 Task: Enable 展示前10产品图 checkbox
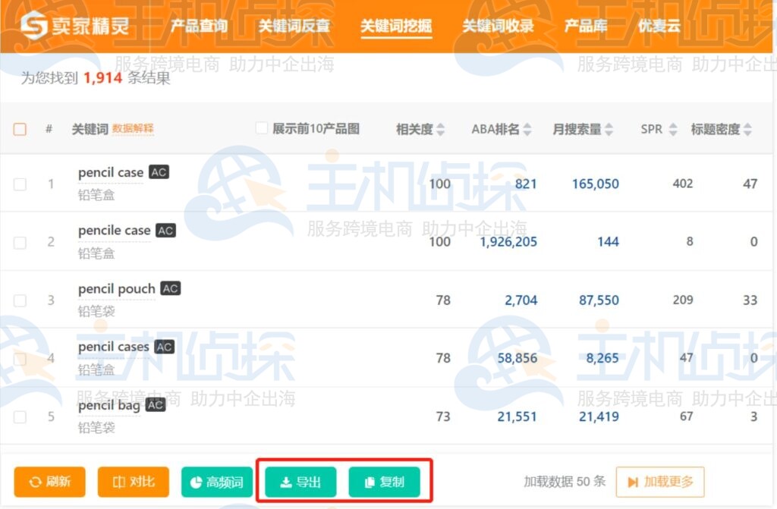(262, 128)
